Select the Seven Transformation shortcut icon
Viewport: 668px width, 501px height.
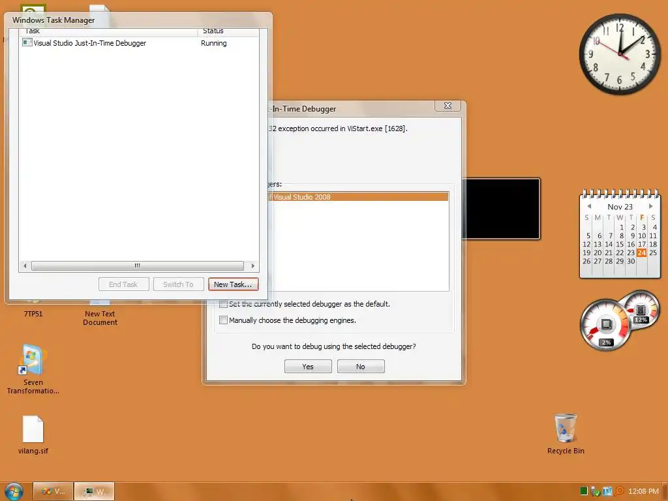pyautogui.click(x=33, y=369)
